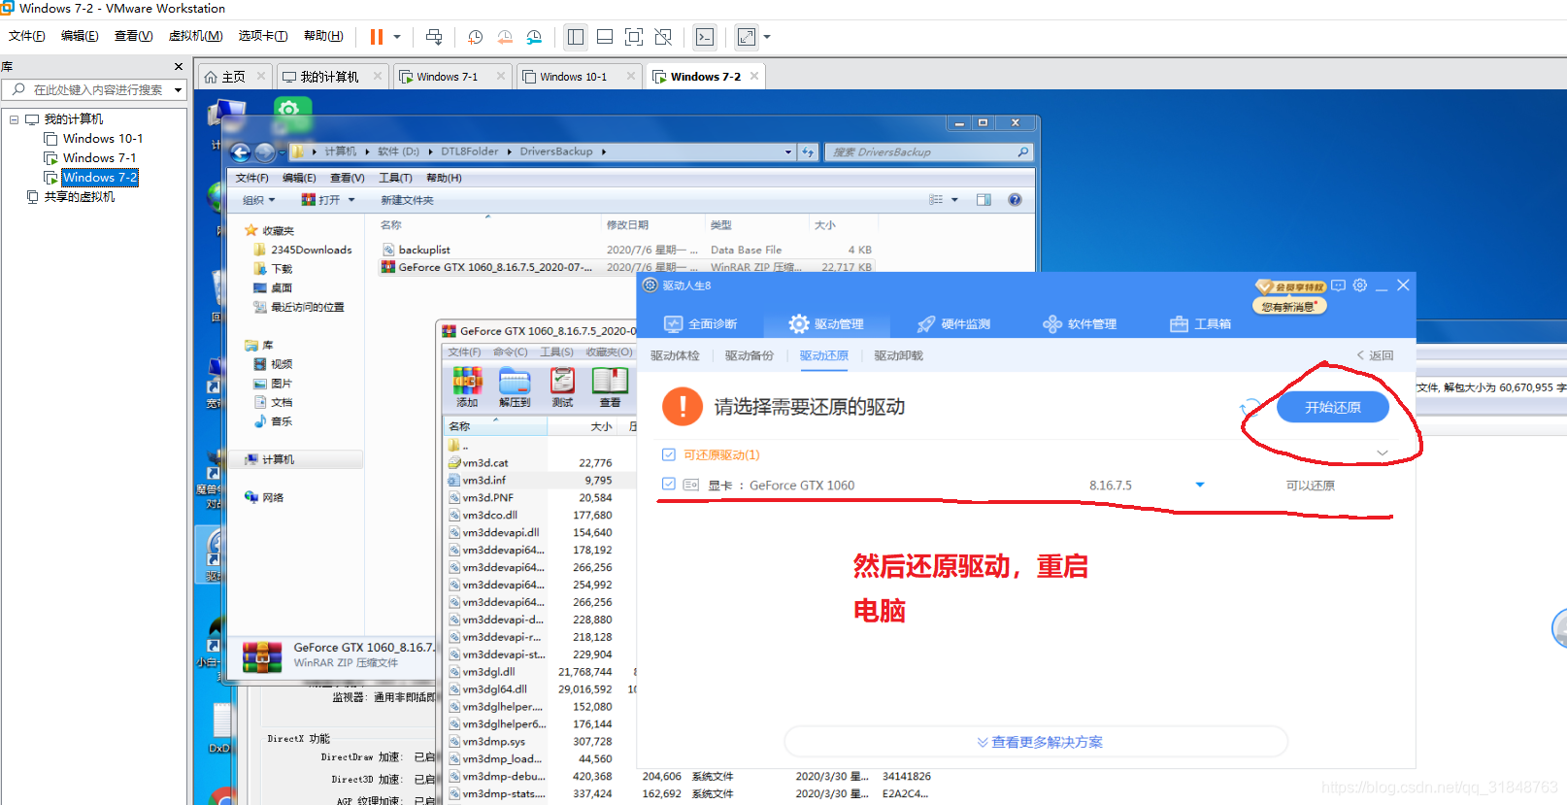Open the 硬件监测 tab in 驱动人生
This screenshot has width=1567, height=805.
pyautogui.click(x=953, y=324)
